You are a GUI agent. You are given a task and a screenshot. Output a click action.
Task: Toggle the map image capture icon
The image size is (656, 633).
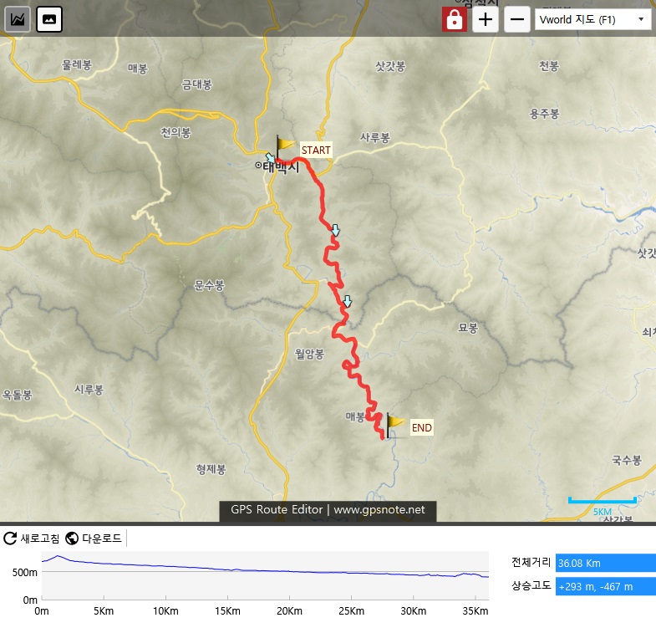coord(49,19)
